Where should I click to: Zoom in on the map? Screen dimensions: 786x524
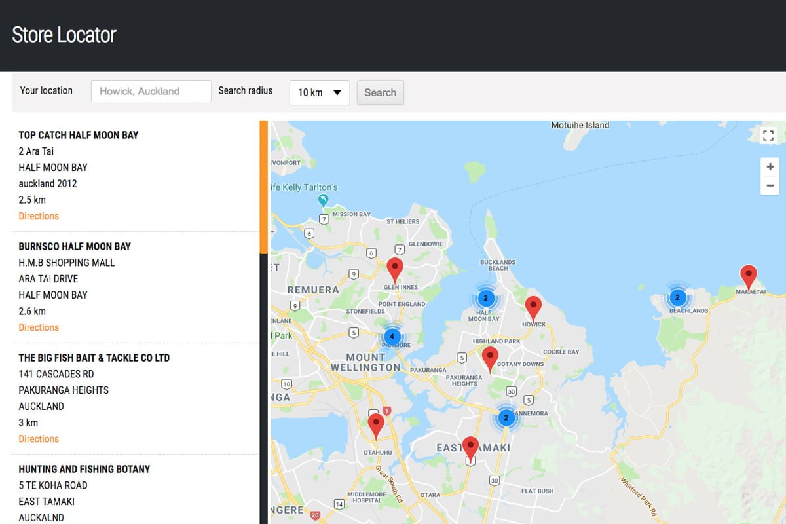pos(770,167)
